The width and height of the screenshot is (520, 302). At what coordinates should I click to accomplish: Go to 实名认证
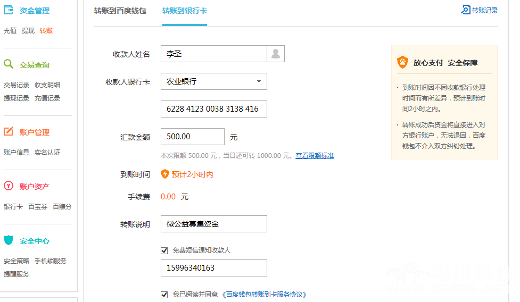point(47,153)
